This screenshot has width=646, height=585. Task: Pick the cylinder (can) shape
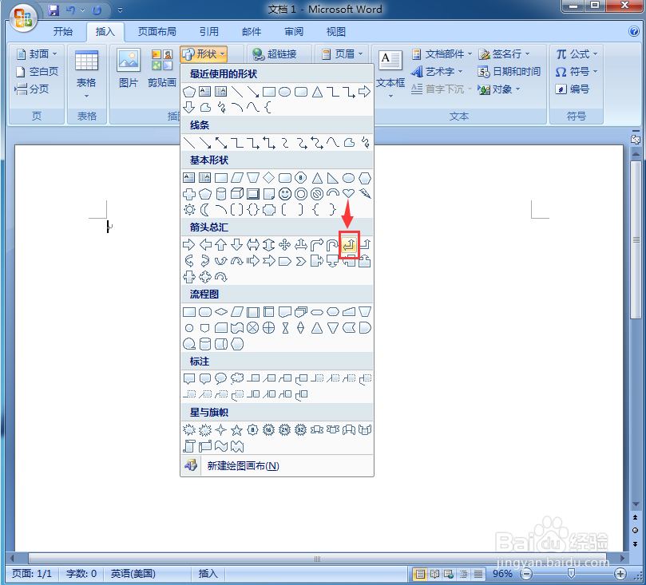point(221,194)
